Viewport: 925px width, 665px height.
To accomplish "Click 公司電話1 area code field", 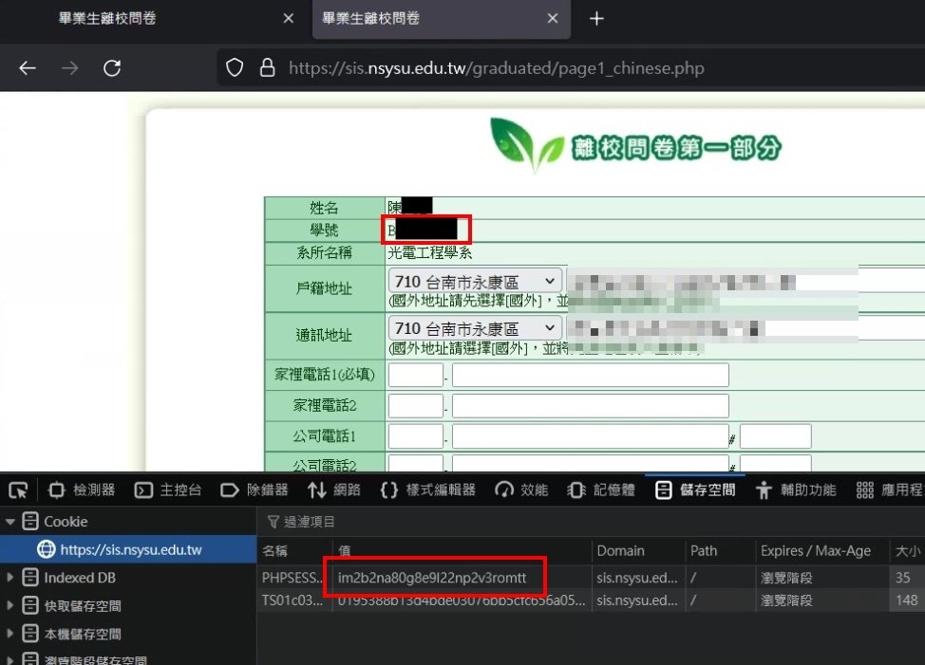I will tap(416, 436).
